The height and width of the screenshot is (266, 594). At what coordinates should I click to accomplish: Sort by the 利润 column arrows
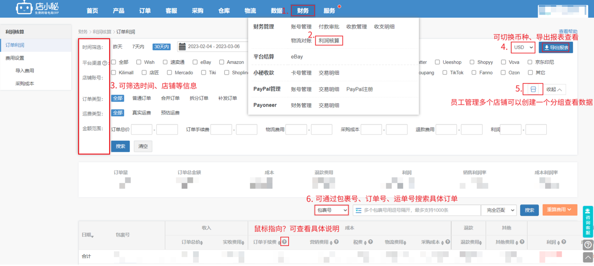click(x=558, y=243)
